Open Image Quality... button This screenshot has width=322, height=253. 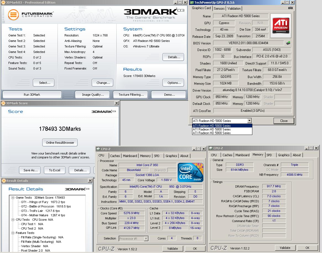point(93,95)
